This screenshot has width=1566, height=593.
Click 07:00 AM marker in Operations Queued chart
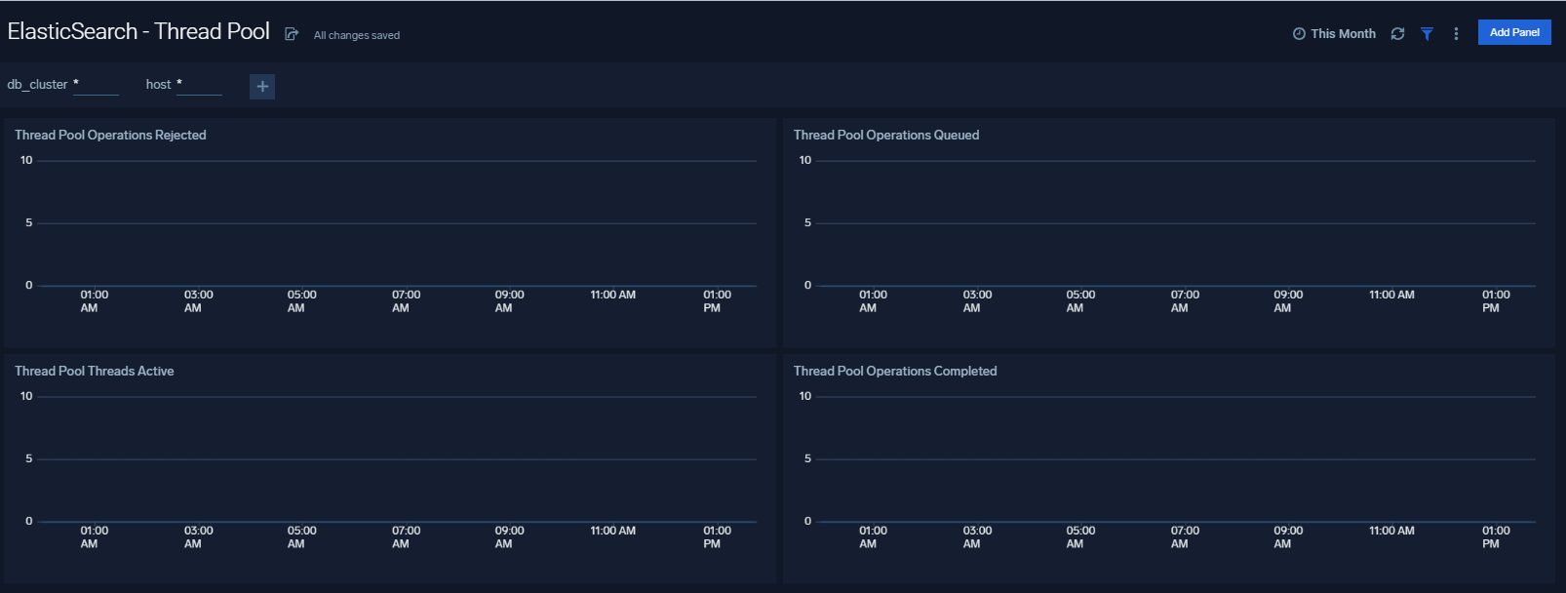[1185, 300]
